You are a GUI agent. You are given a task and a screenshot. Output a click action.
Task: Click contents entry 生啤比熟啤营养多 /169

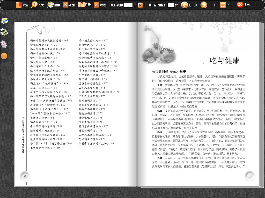[x=45, y=148]
